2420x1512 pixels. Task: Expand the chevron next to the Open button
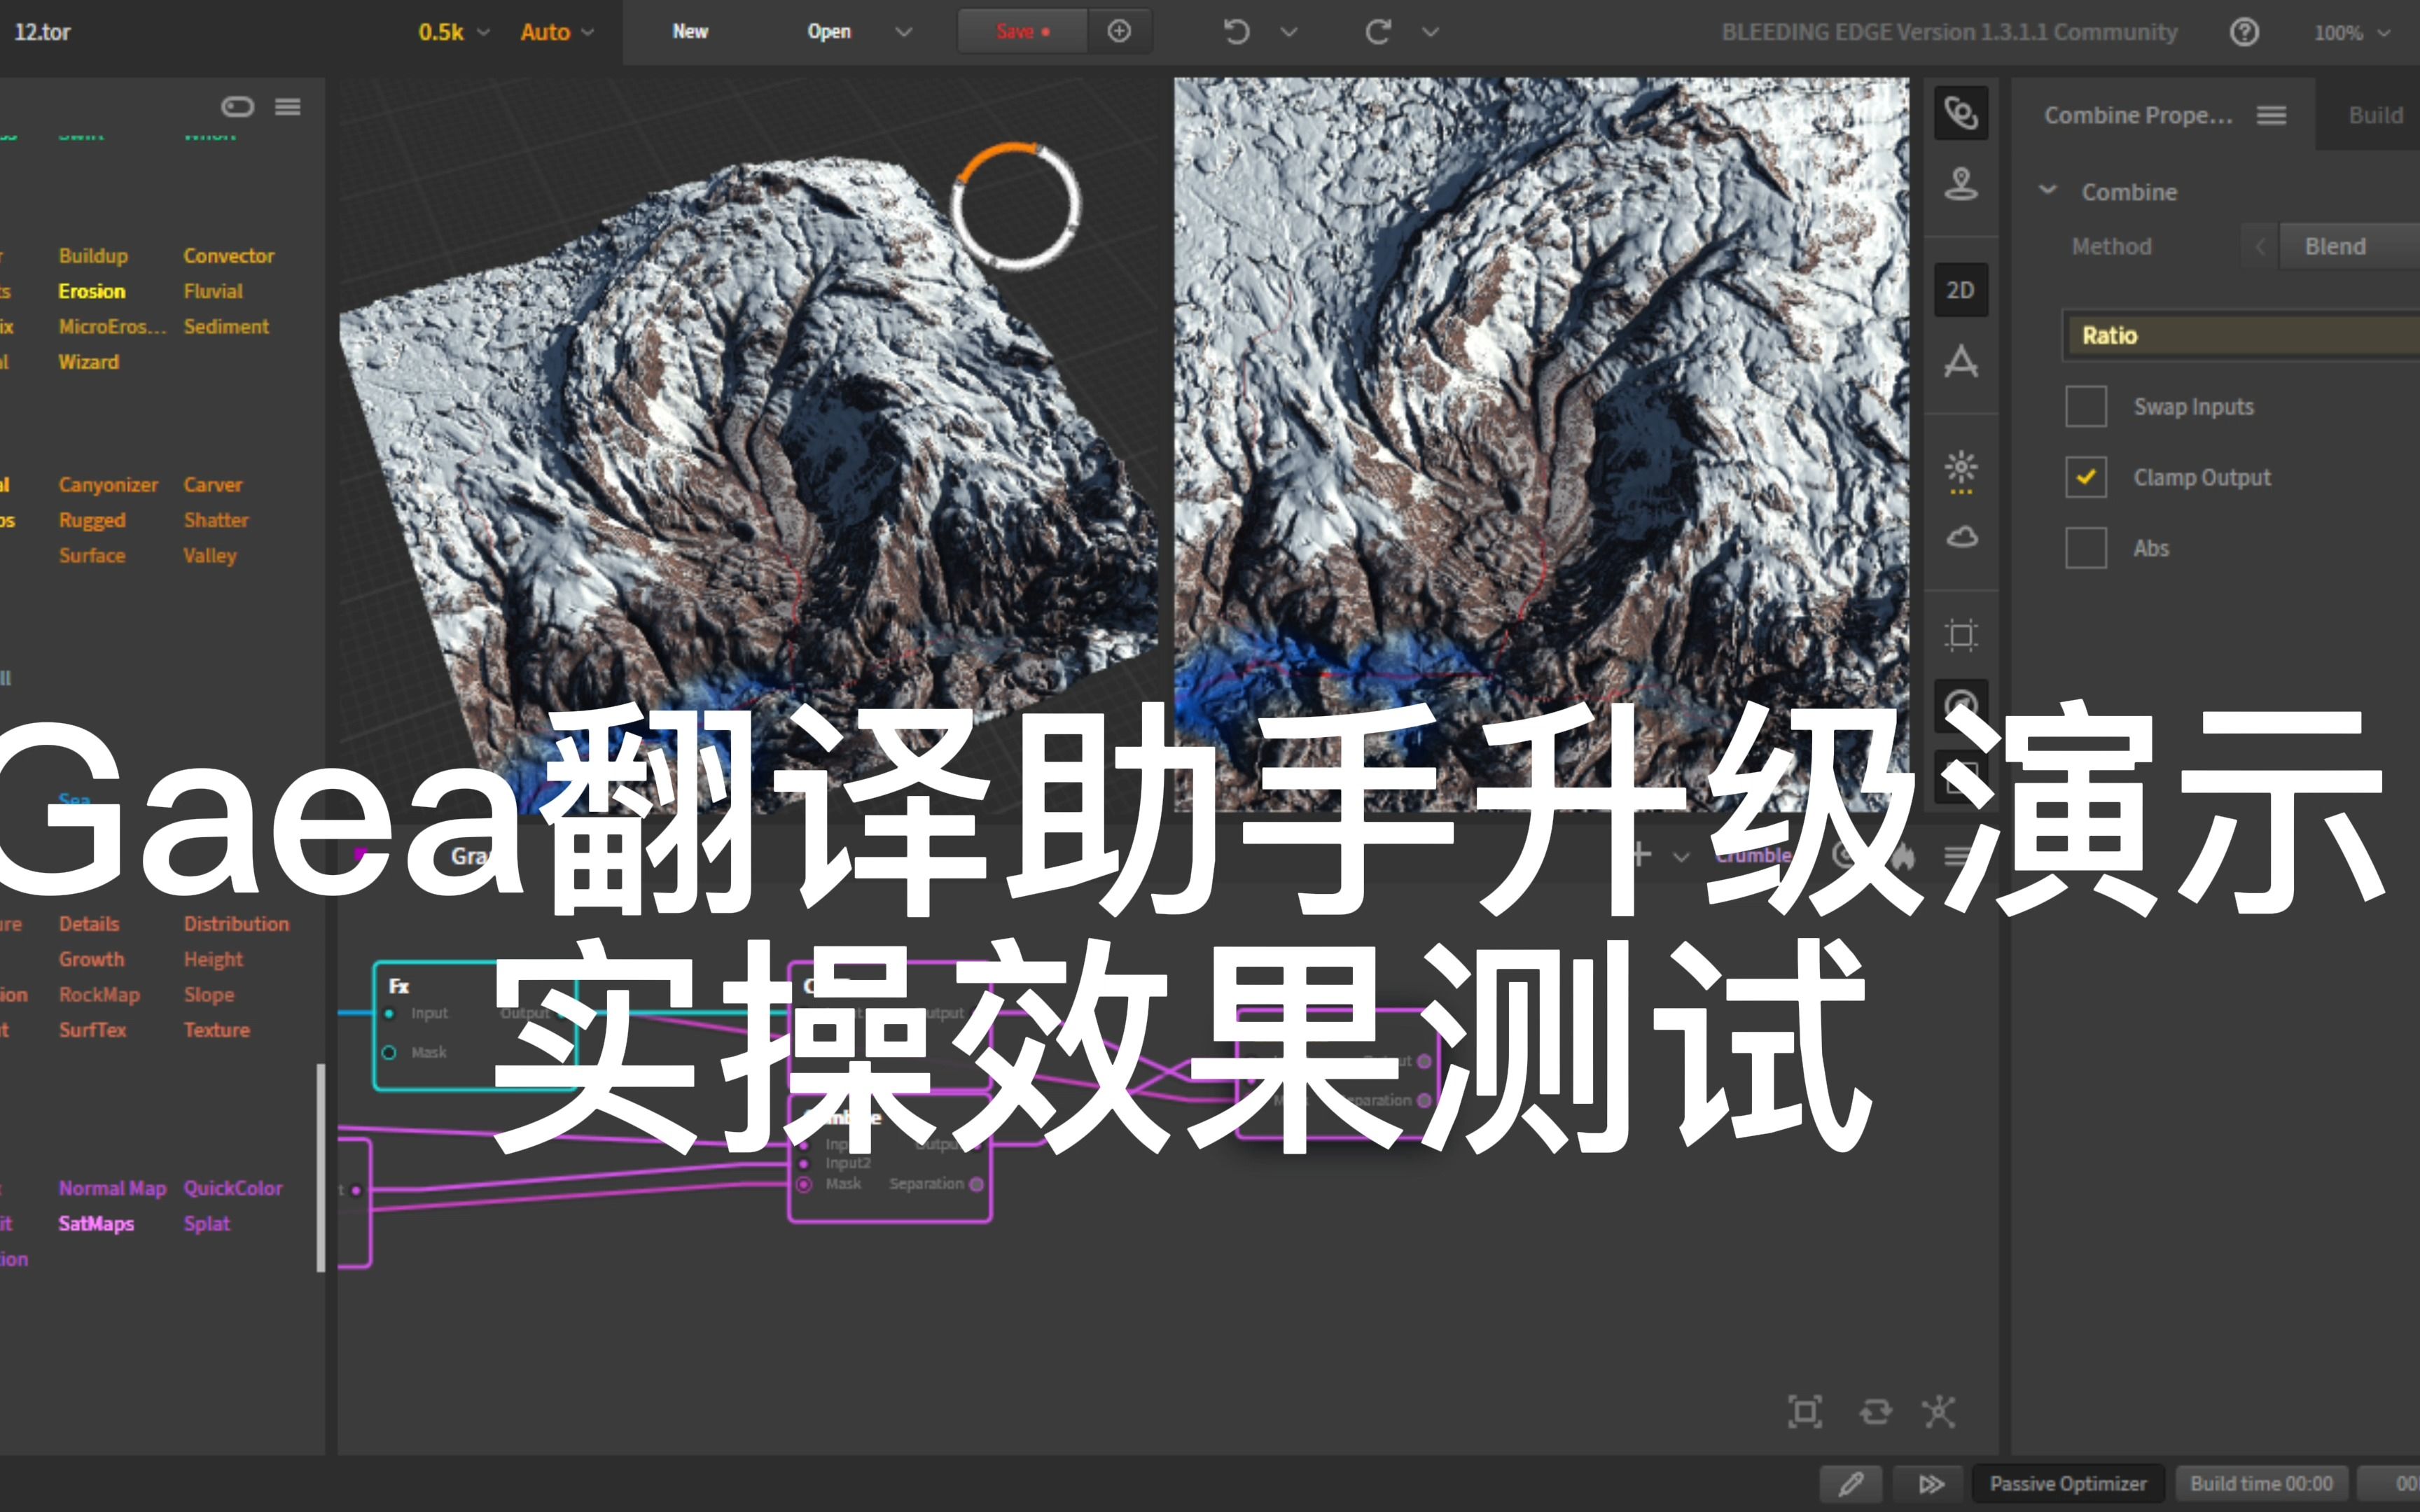[903, 31]
